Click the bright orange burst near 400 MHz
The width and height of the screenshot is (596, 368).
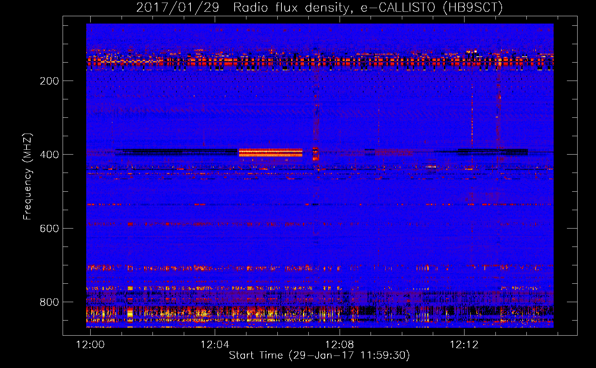click(271, 153)
